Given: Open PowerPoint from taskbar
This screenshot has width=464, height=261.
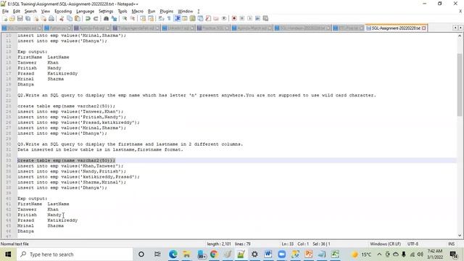Looking at the screenshot, I should [309, 254].
